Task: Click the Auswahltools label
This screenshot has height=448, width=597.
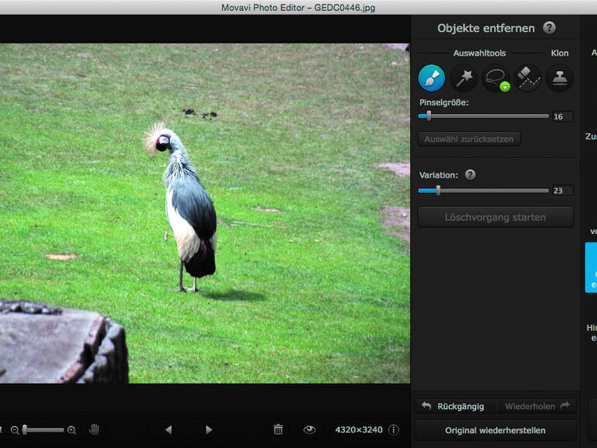Action: pyautogui.click(x=479, y=53)
